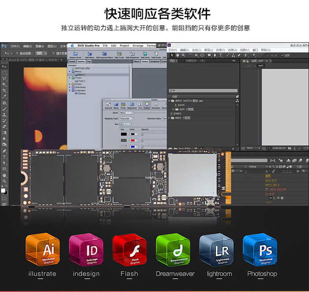Click the red Flash cube icon

coord(130,250)
